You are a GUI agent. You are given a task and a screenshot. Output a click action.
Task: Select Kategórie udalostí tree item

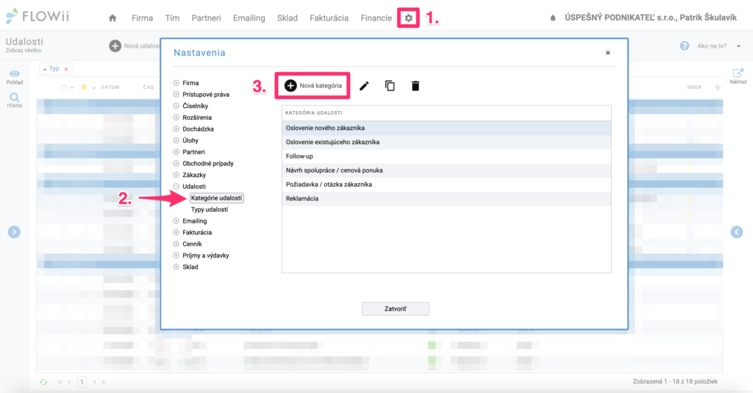tap(217, 198)
